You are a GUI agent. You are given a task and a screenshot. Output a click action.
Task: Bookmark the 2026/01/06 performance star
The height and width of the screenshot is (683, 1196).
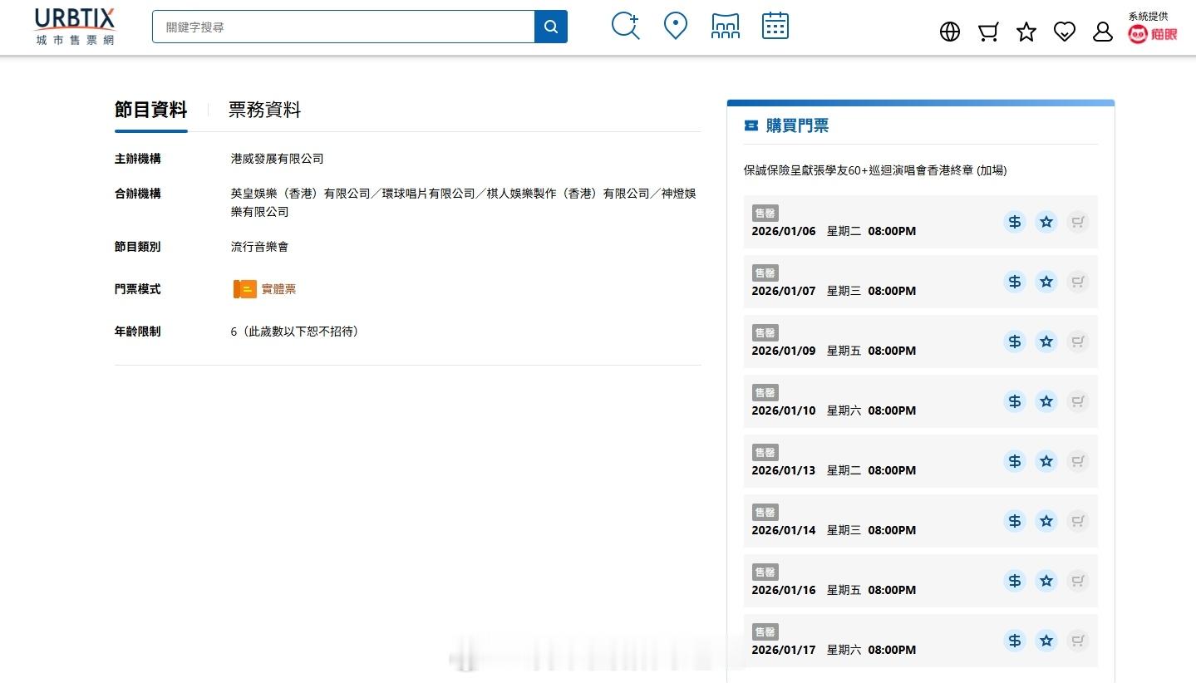[1046, 222]
